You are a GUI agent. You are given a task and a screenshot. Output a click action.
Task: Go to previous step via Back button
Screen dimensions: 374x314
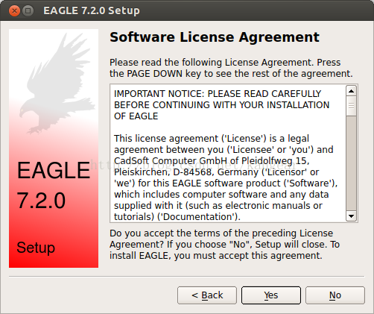[x=207, y=295]
